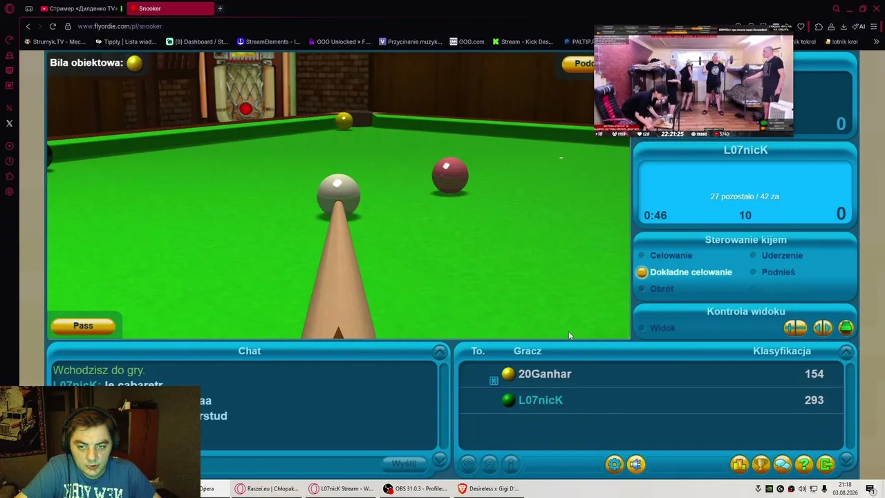Select the Snooker browser tab
The height and width of the screenshot is (498, 885).
169,8
